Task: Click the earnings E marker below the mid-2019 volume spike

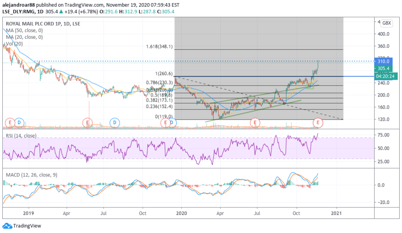Action: click(x=88, y=123)
